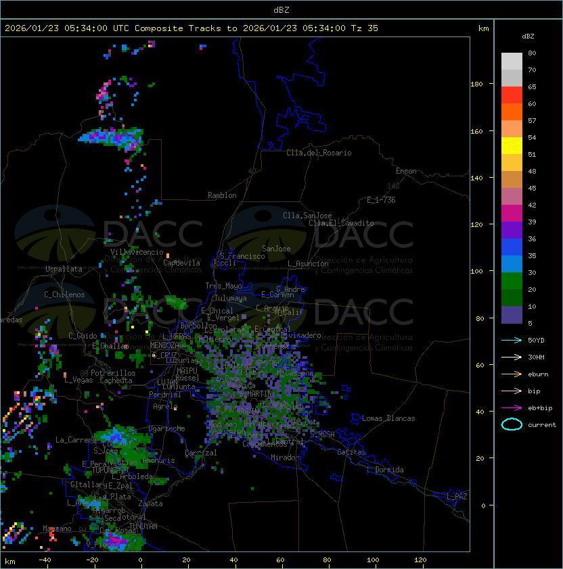Click the Clla.SanJose map label
This screenshot has width=563, height=569.
click(x=307, y=216)
